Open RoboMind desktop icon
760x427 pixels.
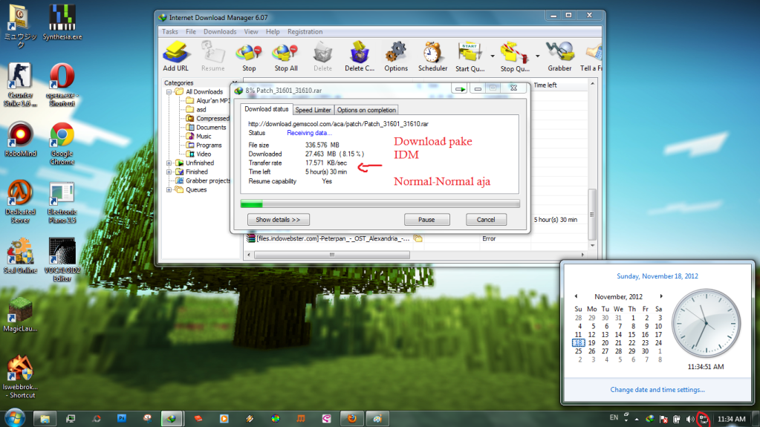(x=20, y=140)
